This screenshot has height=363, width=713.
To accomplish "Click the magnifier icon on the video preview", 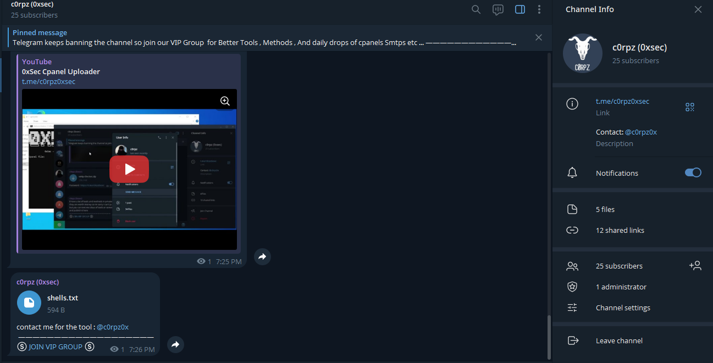I will 224,100.
